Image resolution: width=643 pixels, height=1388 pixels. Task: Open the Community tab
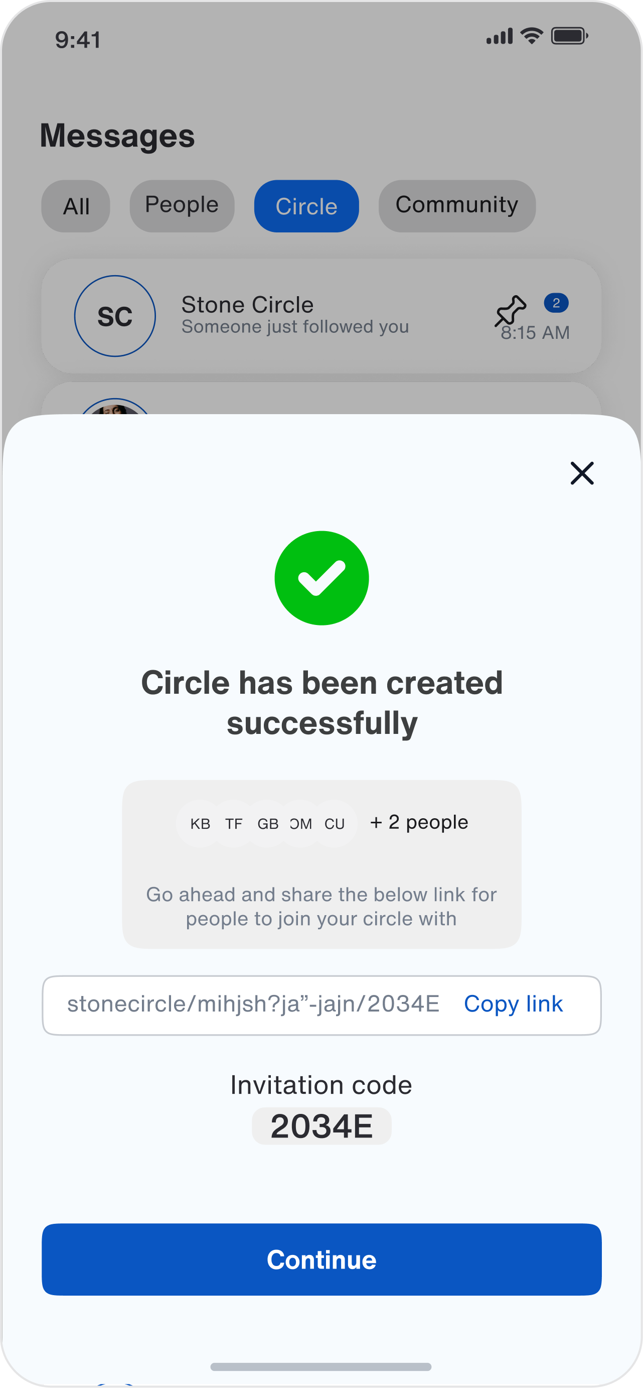point(456,206)
